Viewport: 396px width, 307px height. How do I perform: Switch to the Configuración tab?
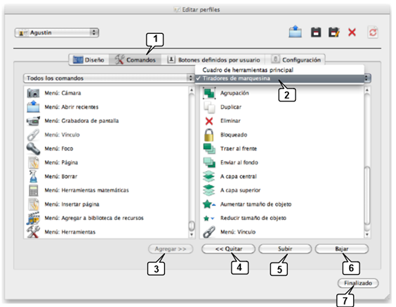pos(295,60)
